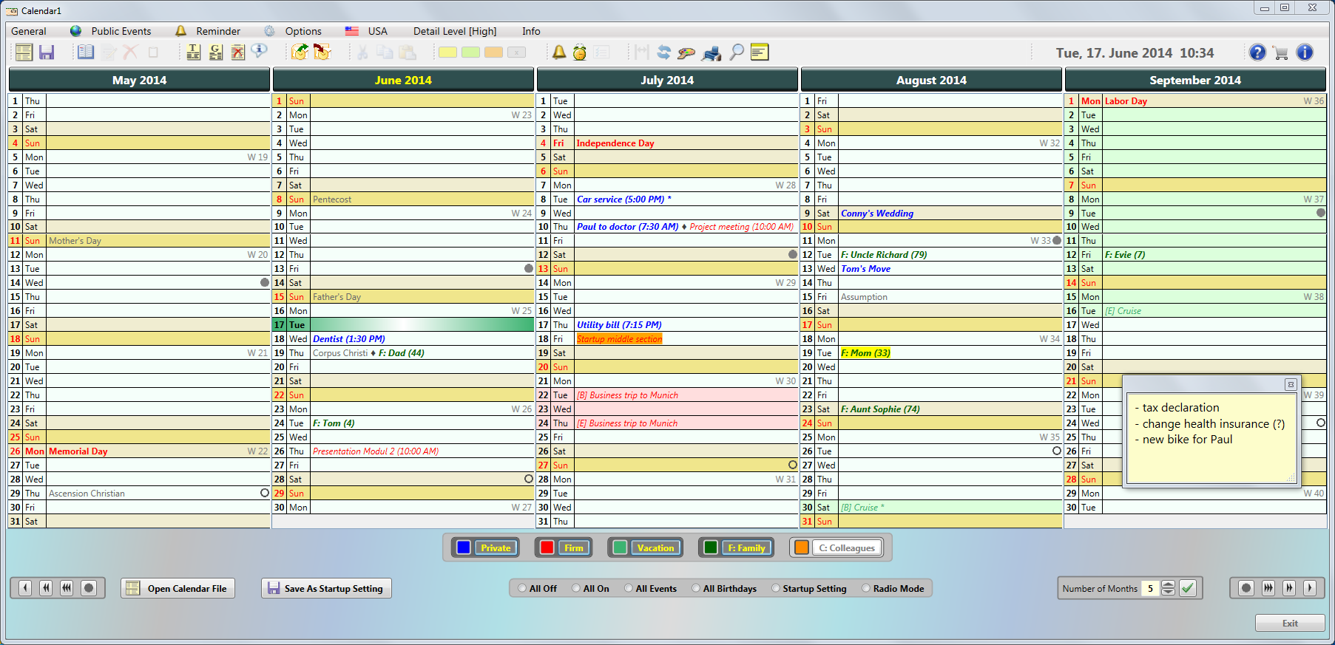Click the printer icon

[x=712, y=53]
